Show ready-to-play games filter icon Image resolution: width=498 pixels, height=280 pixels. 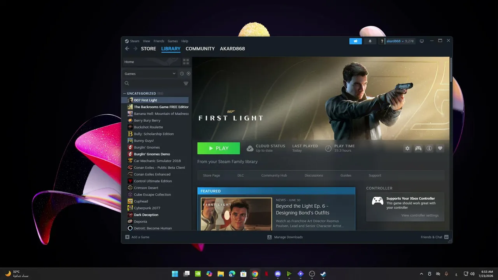(x=188, y=73)
